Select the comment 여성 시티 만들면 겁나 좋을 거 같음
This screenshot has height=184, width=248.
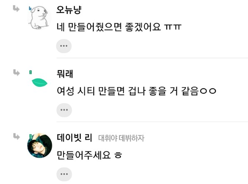pyautogui.click(x=128, y=91)
